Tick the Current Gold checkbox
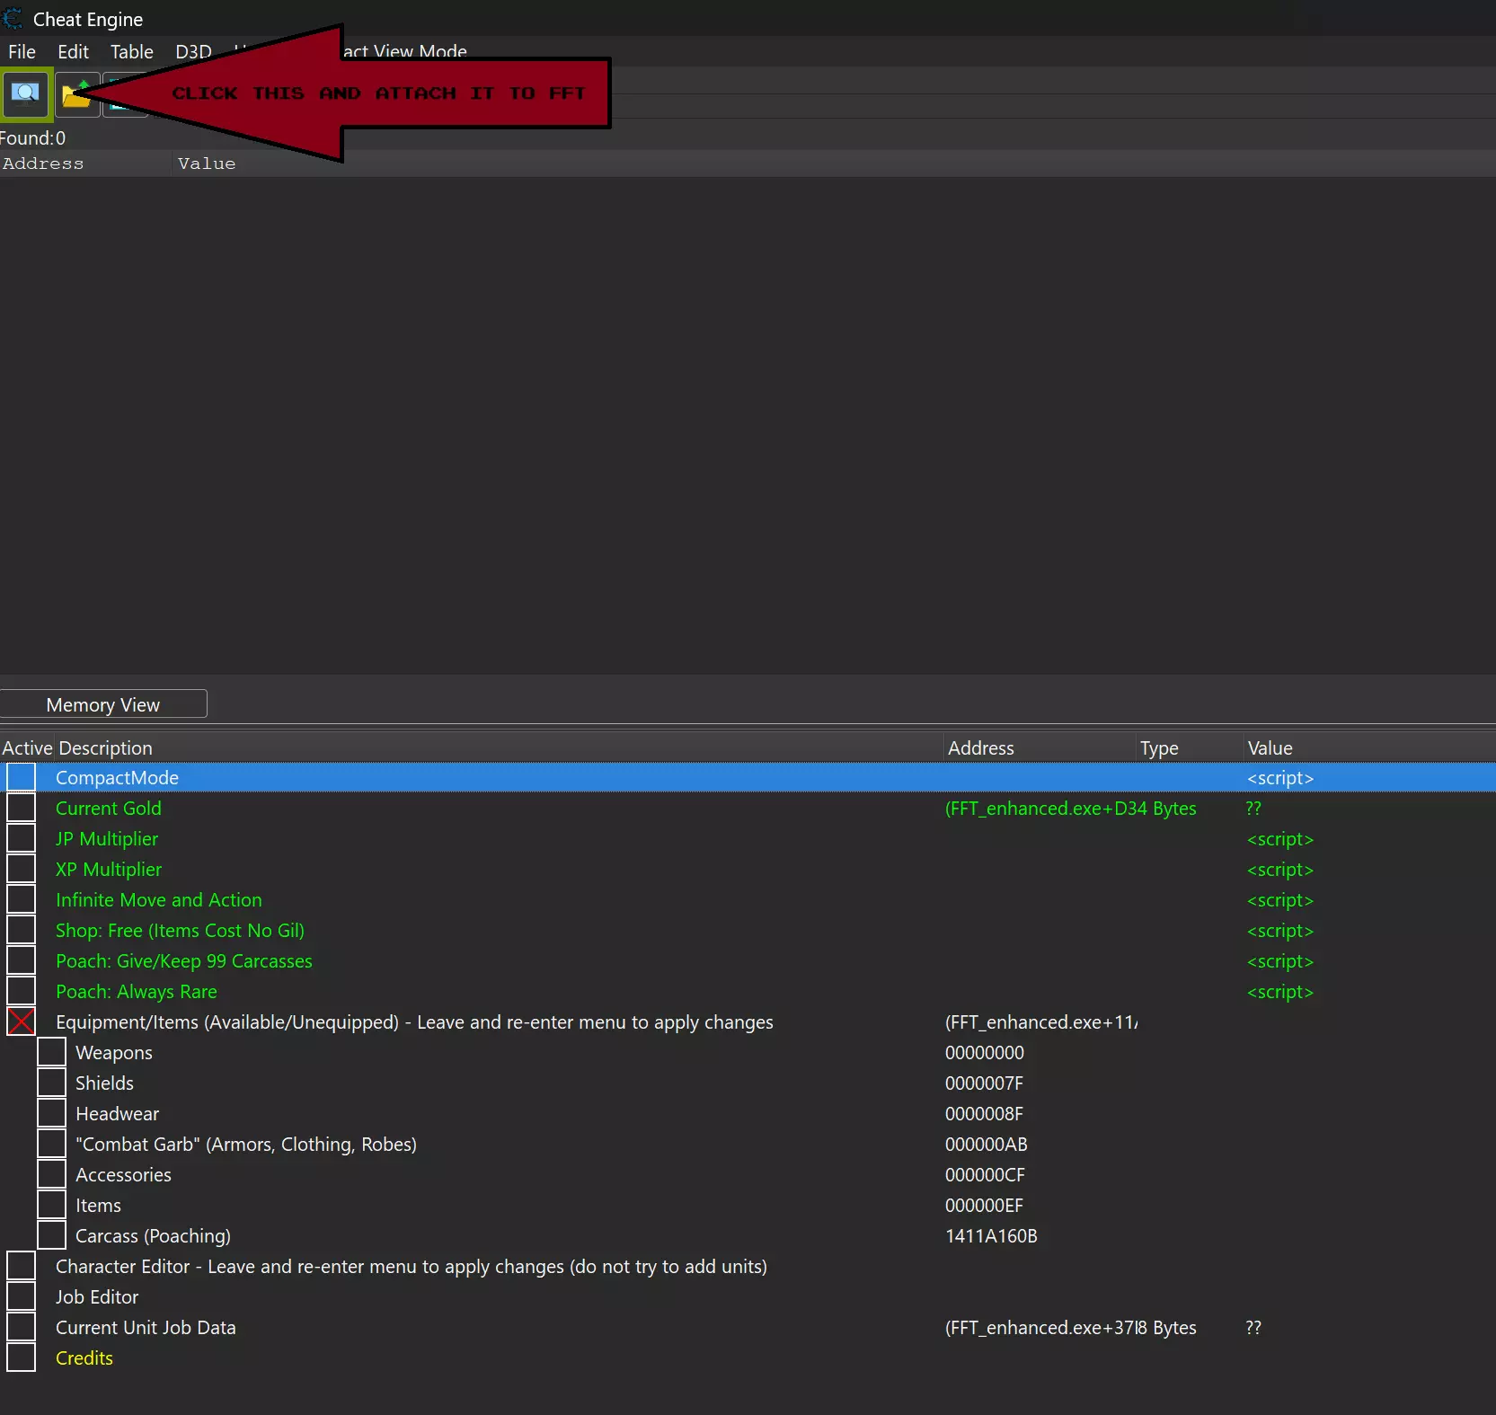The width and height of the screenshot is (1496, 1415). [21, 808]
